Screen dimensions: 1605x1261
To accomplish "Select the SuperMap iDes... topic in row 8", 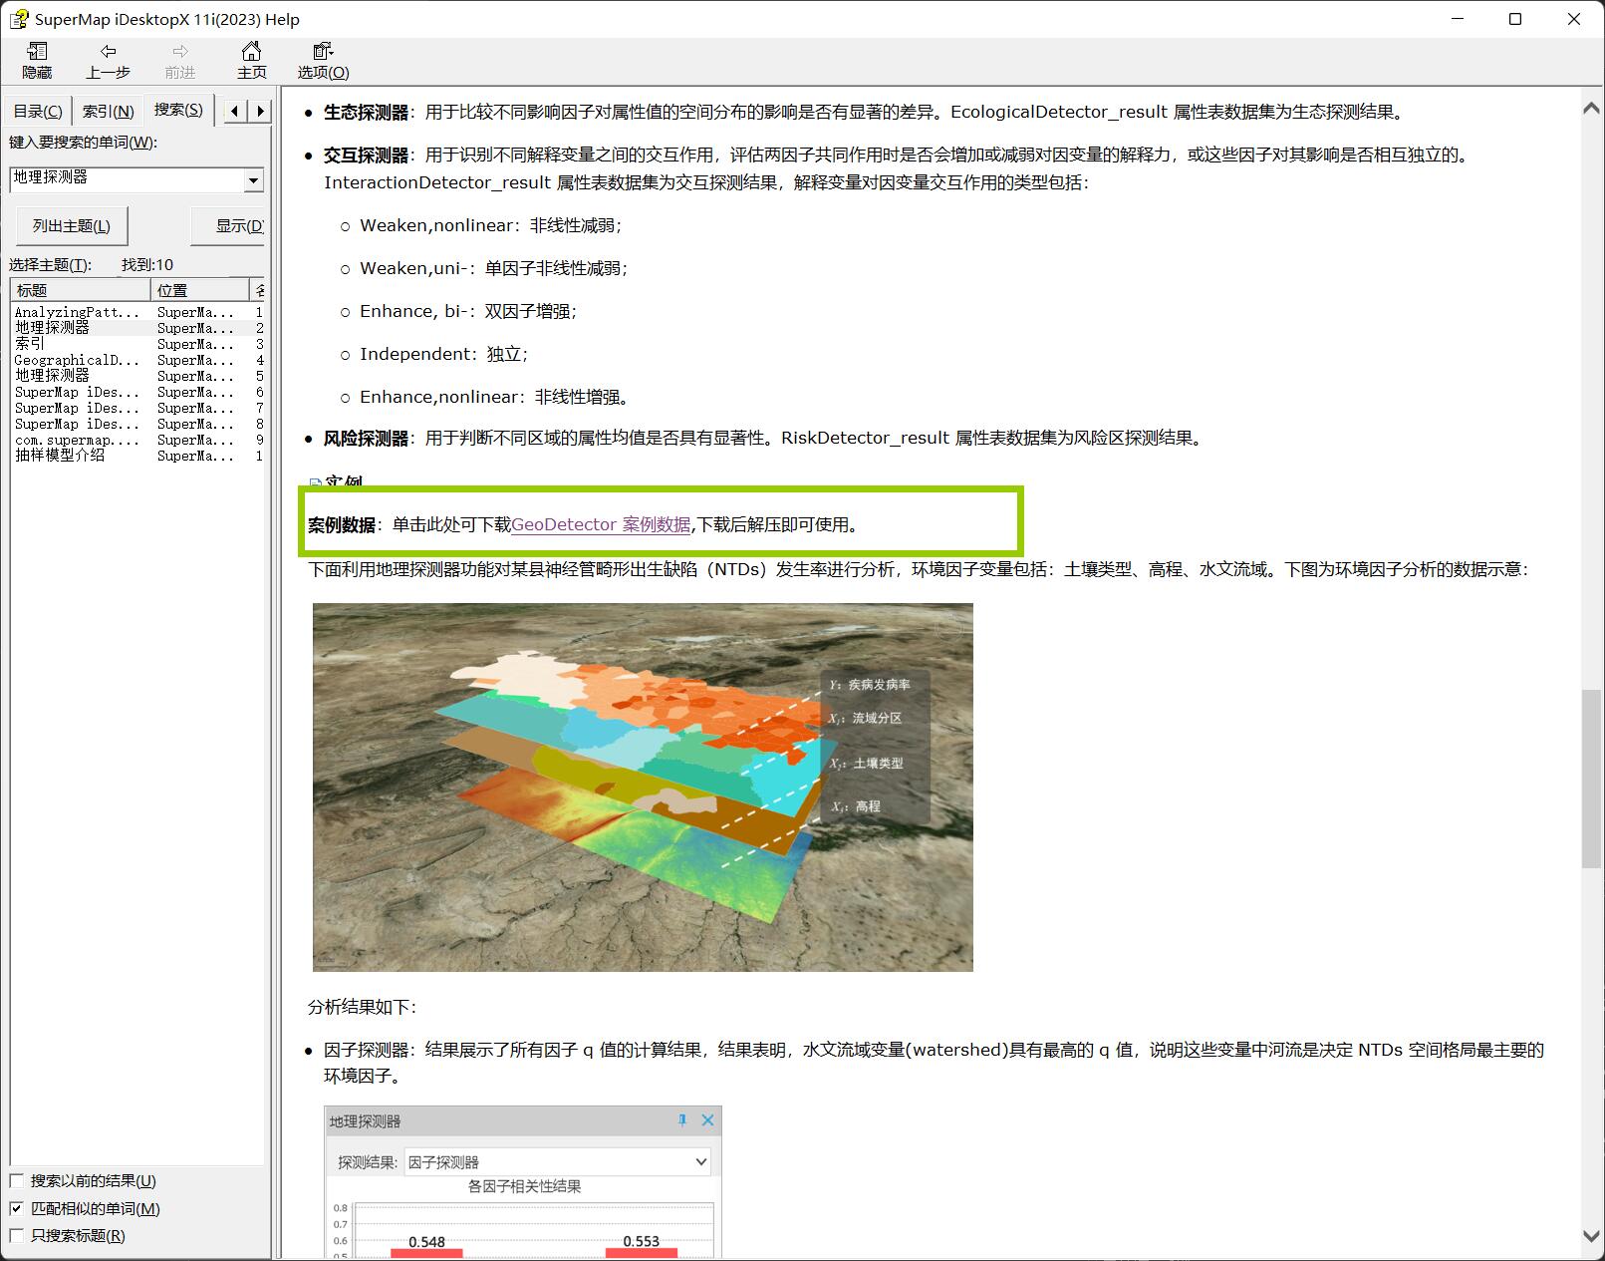I will (138, 424).
